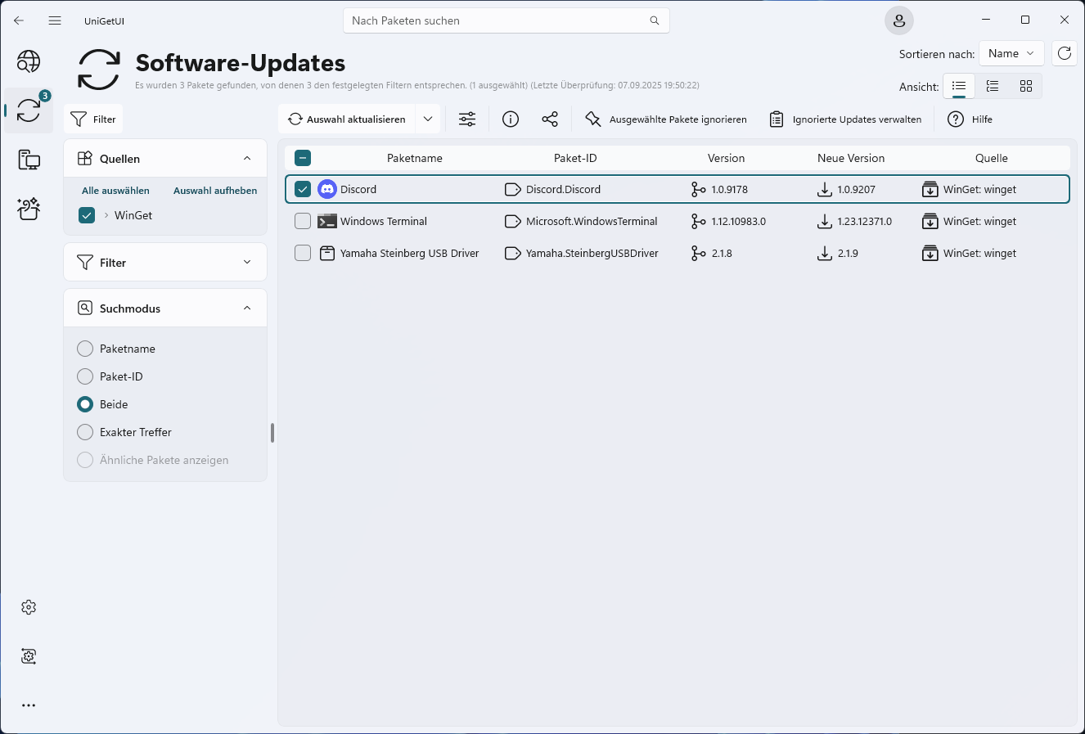Expand the Filter panel
Viewport: 1085px width, 734px height.
click(247, 262)
